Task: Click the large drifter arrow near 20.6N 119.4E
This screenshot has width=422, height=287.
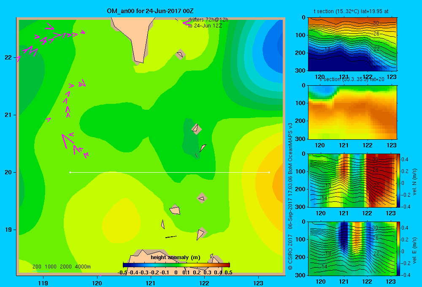Action: [66, 141]
